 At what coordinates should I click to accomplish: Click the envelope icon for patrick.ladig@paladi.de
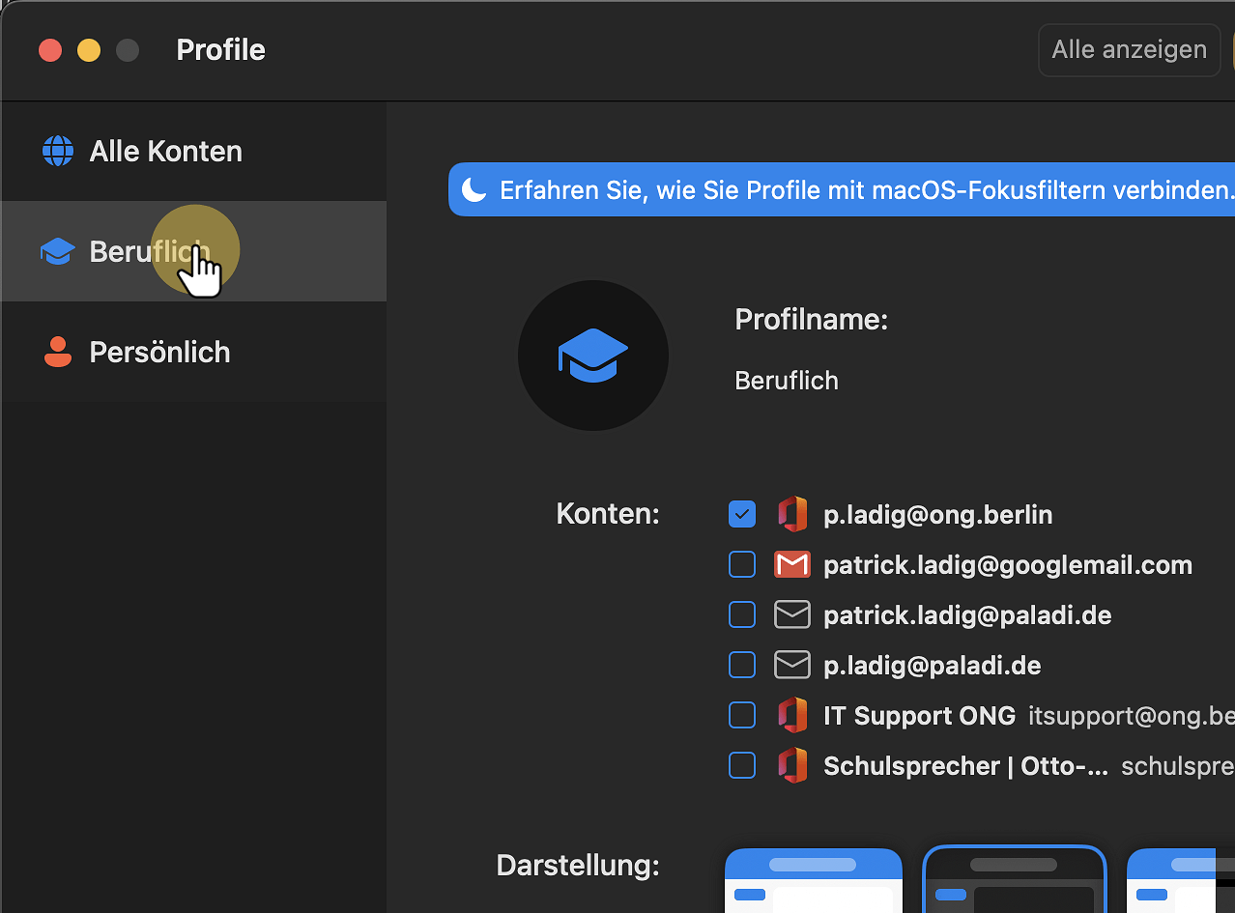coord(792,614)
